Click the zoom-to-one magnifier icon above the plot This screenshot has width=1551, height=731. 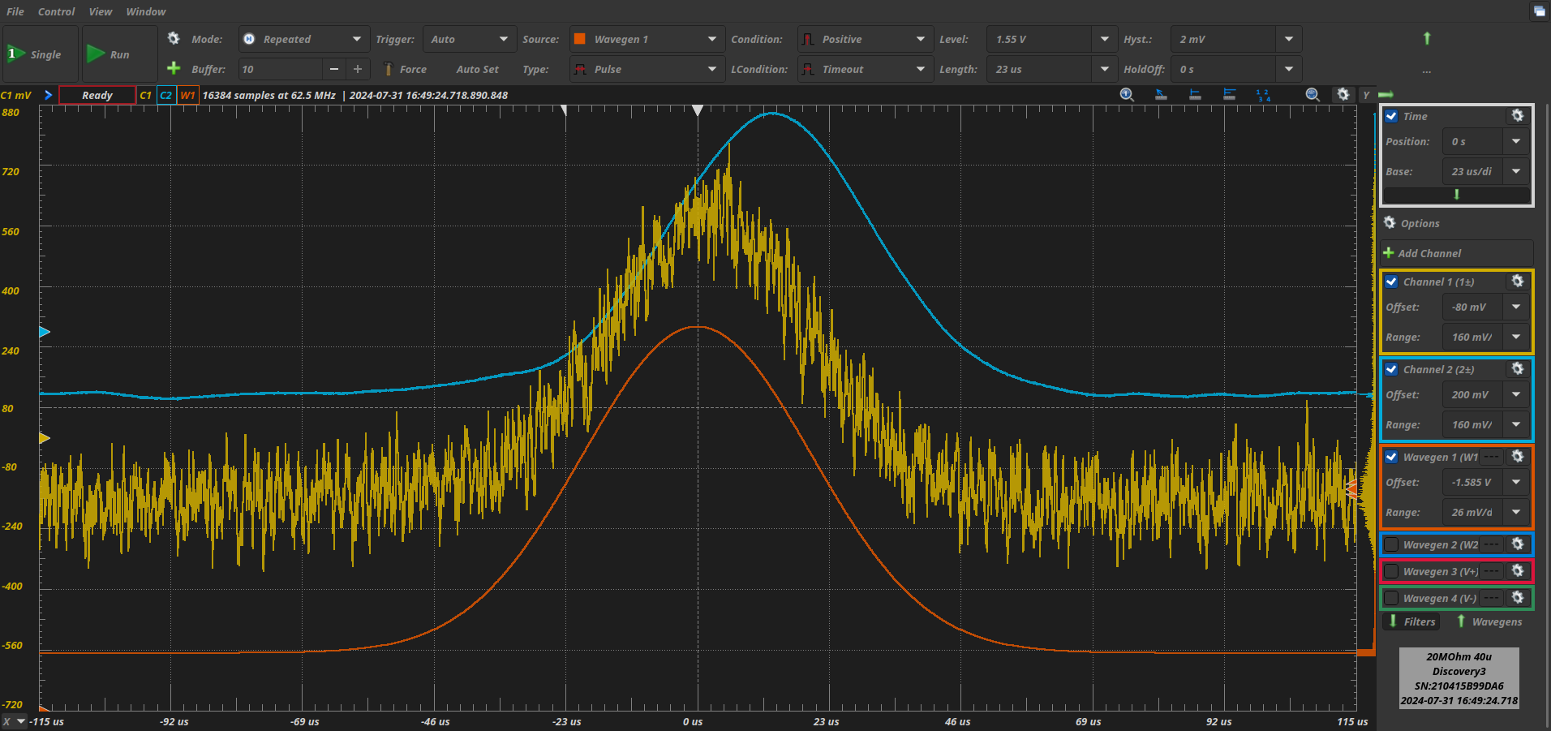[x=1127, y=95]
